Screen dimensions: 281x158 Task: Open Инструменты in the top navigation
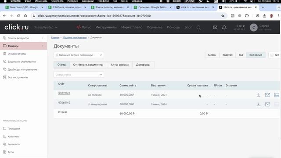point(106,27)
